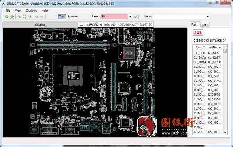Click into the Parts field showing SU1
Screen dimensions: 233x147
(x=114, y=16)
